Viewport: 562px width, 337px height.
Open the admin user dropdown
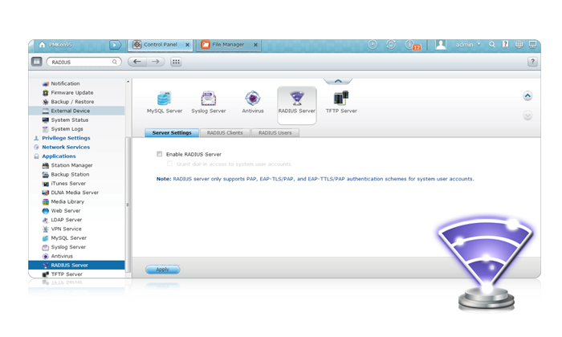(467, 45)
